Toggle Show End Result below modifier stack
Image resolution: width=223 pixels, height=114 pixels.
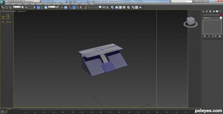tap(209, 36)
